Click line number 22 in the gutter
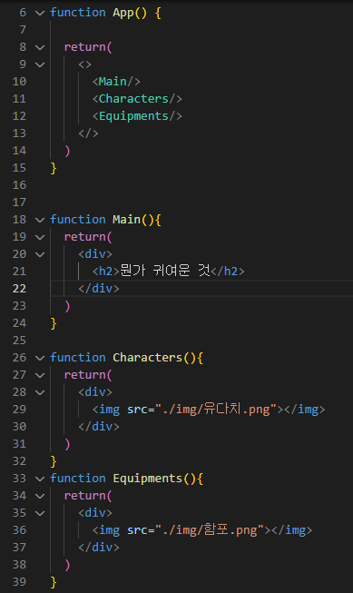 19,289
